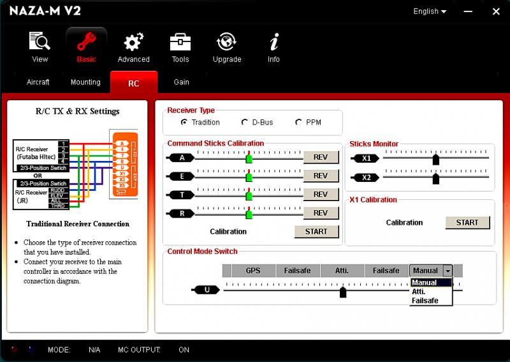The width and height of the screenshot is (510, 362).
Task: Open the English language dropdown
Action: 430,11
